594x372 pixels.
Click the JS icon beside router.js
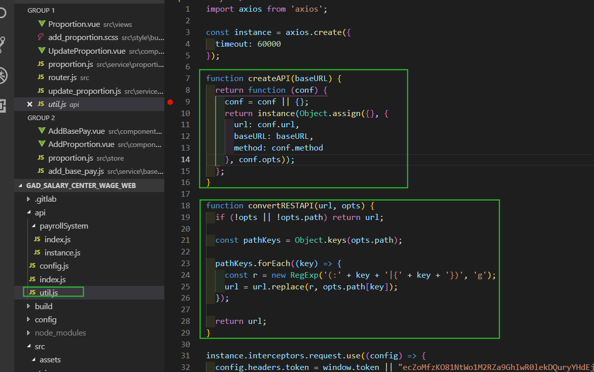click(x=41, y=78)
